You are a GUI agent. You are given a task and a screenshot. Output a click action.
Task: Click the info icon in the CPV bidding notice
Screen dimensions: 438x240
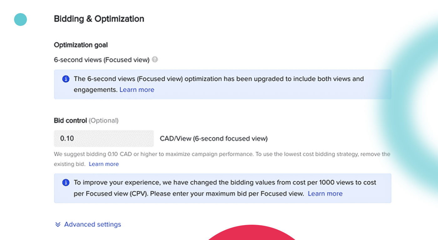click(66, 183)
